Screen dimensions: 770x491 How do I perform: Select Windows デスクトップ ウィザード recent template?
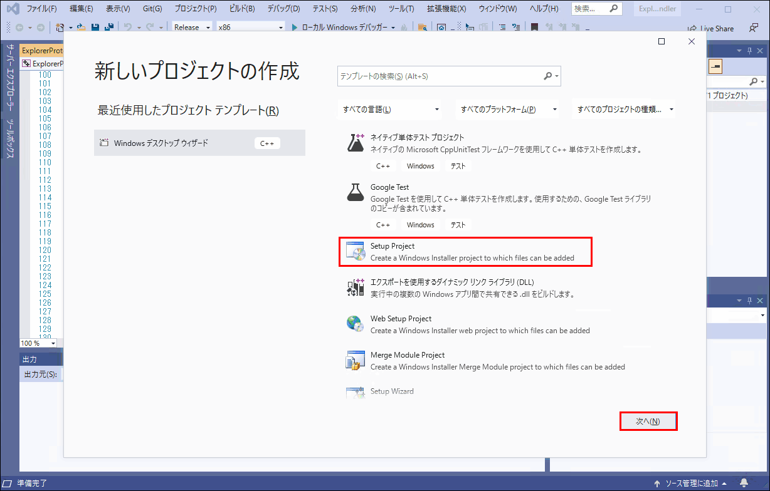199,143
